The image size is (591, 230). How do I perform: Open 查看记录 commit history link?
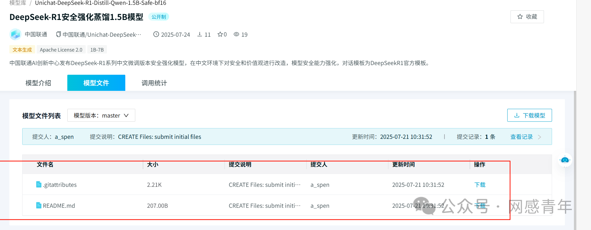pos(521,137)
